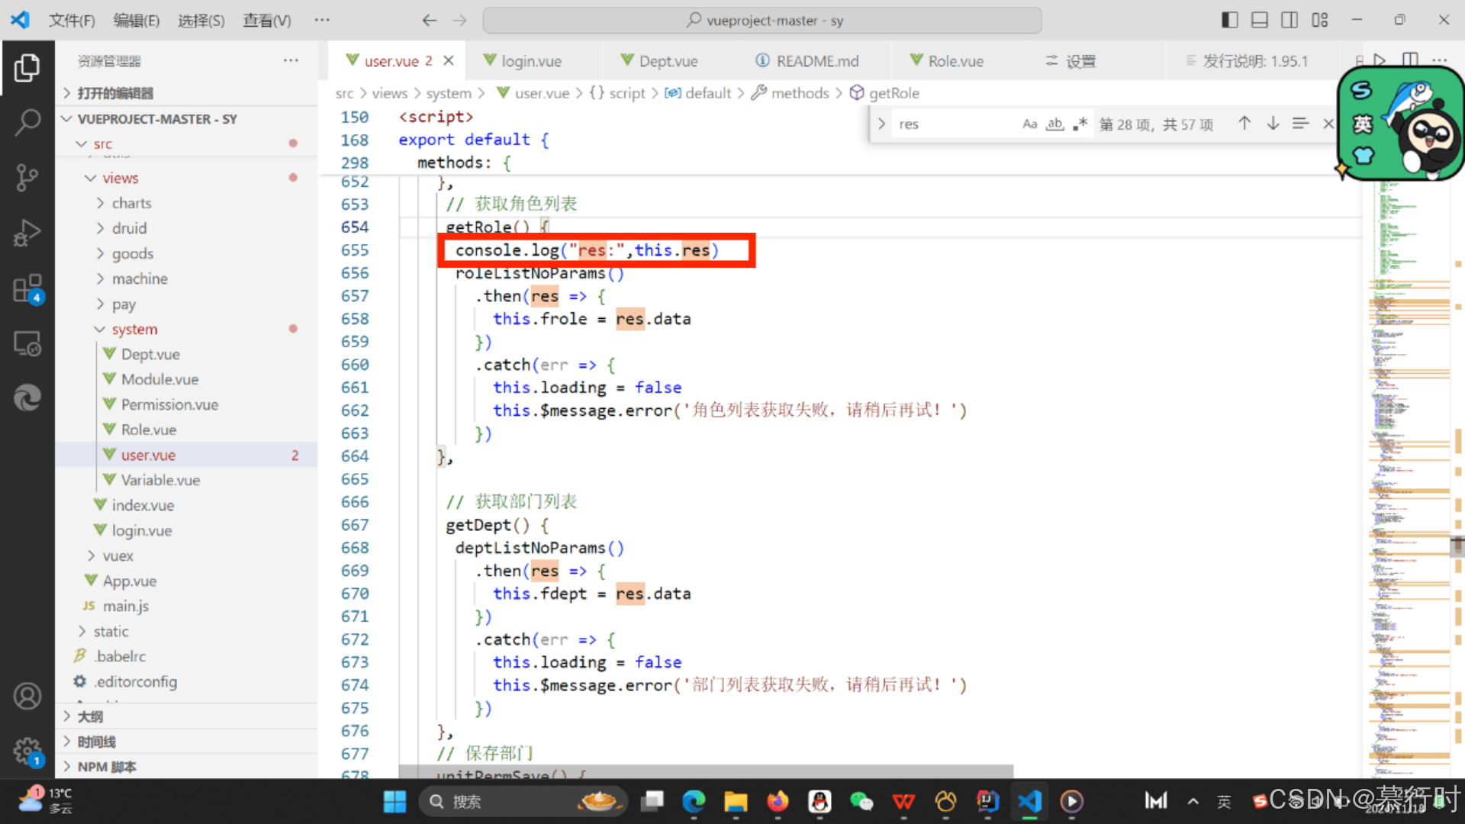Click the methods breadcrumb
Viewport: 1465px width, 824px height.
click(x=799, y=93)
